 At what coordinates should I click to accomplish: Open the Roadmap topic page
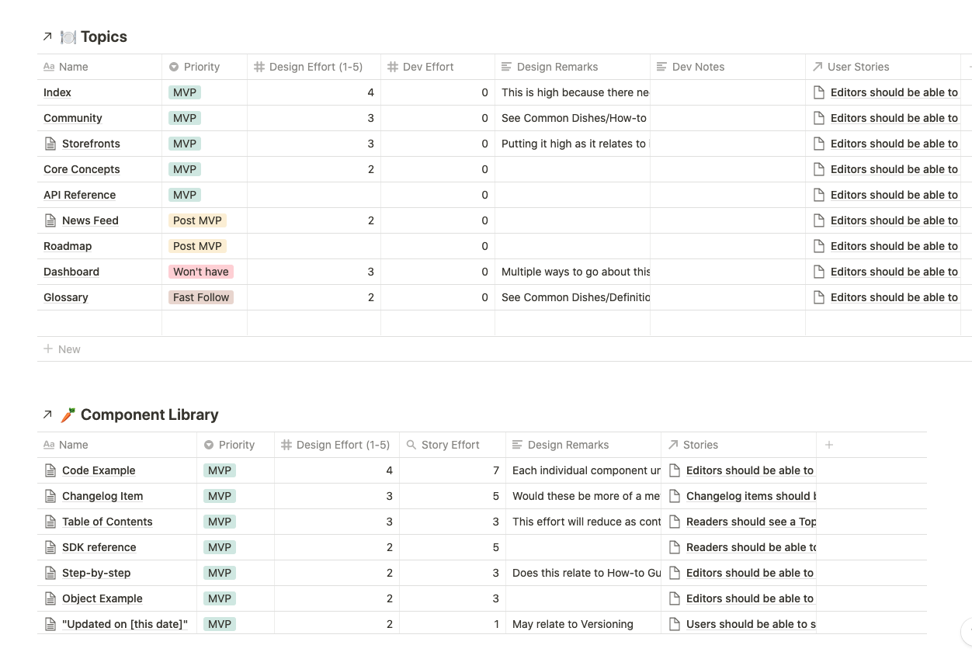coord(68,246)
